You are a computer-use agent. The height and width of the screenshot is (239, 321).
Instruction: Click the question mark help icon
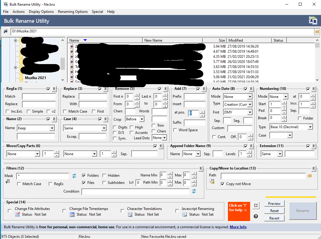(x=256, y=216)
